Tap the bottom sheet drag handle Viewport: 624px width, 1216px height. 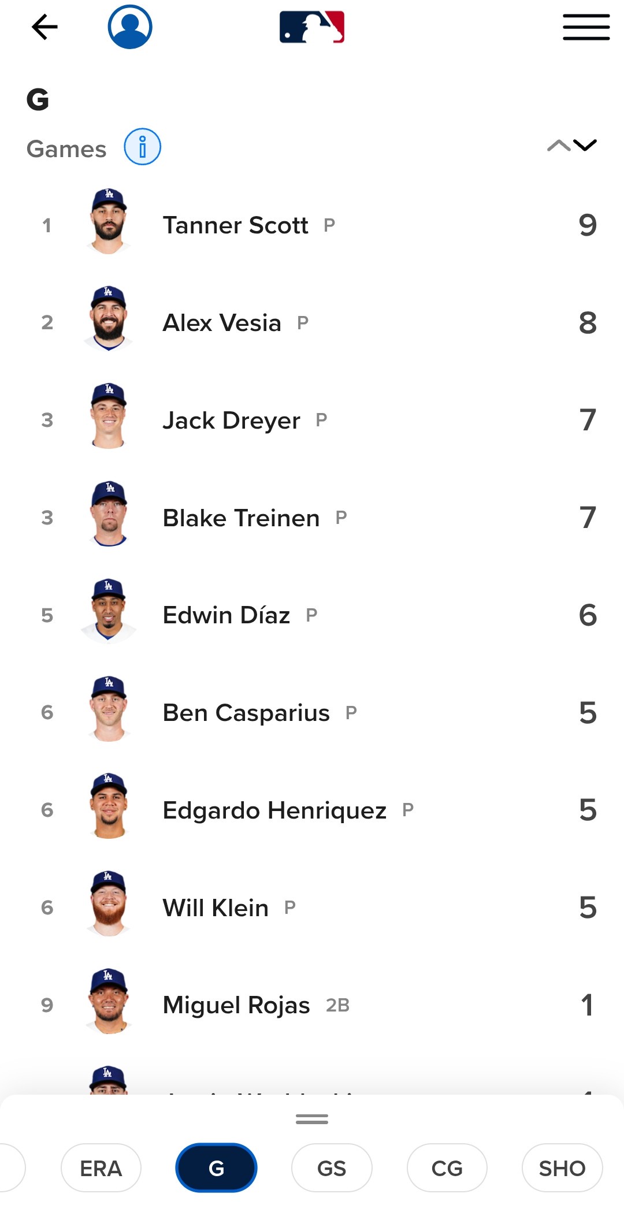312,1120
